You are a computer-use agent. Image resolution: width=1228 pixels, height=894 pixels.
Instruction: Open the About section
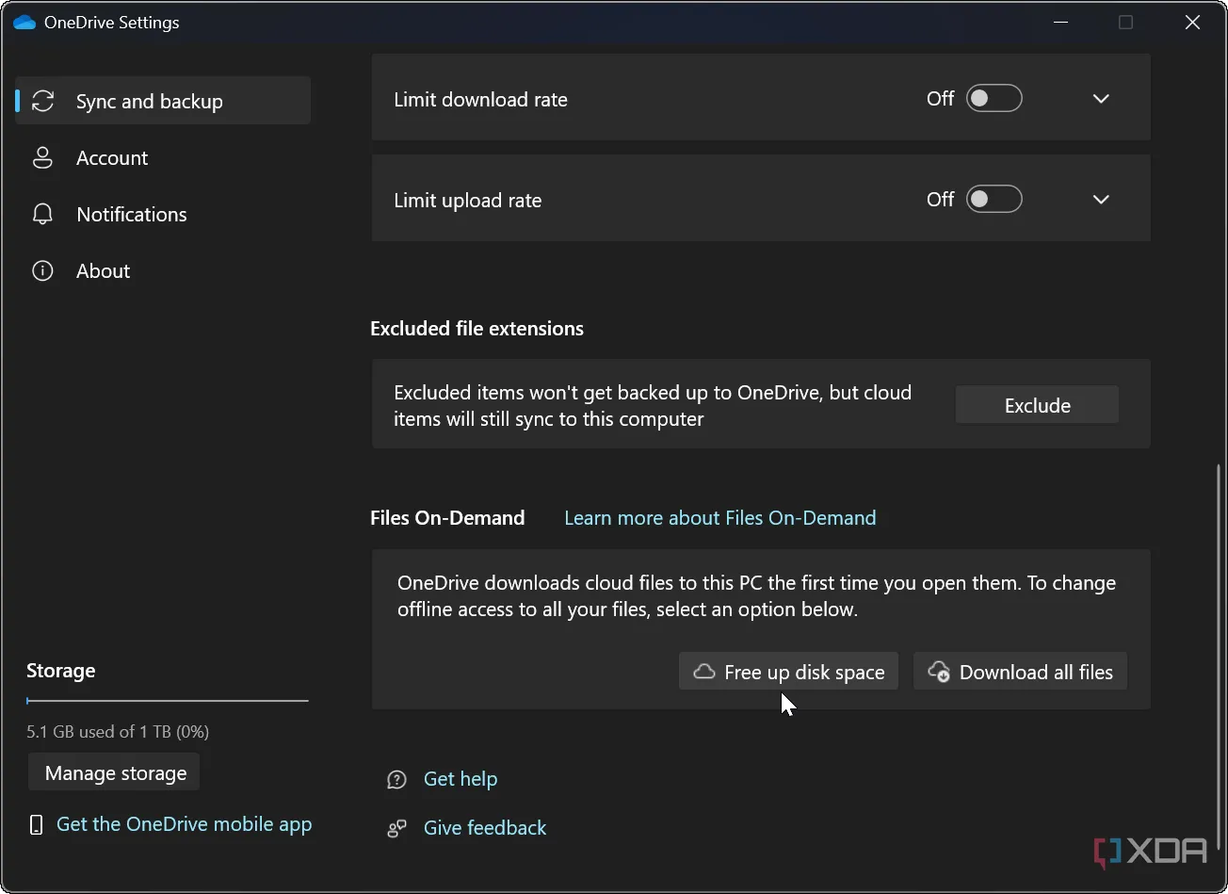163,270
